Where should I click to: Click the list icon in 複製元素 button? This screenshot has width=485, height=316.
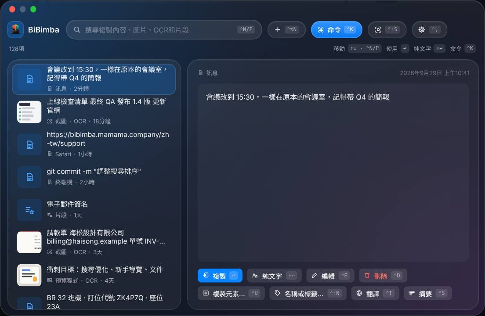pyautogui.click(x=206, y=293)
